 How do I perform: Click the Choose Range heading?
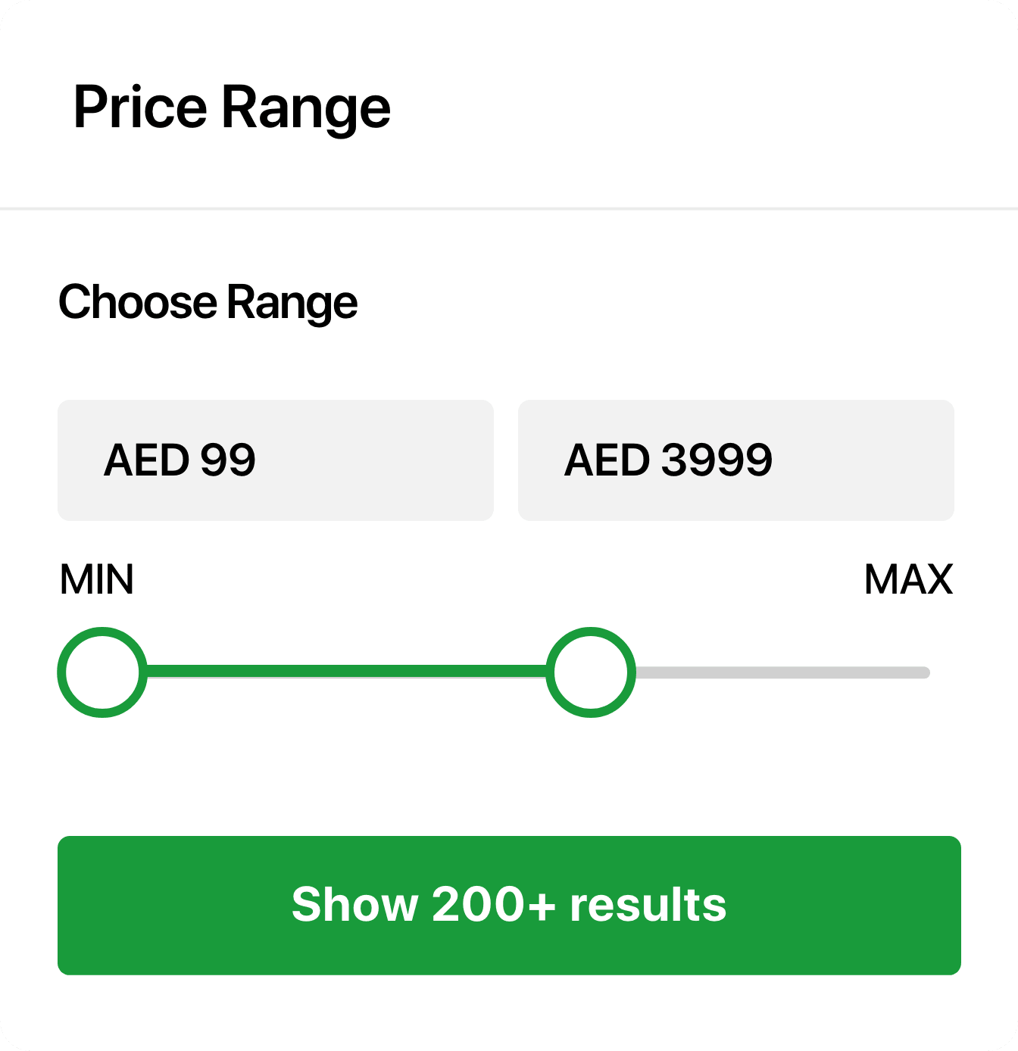click(208, 302)
